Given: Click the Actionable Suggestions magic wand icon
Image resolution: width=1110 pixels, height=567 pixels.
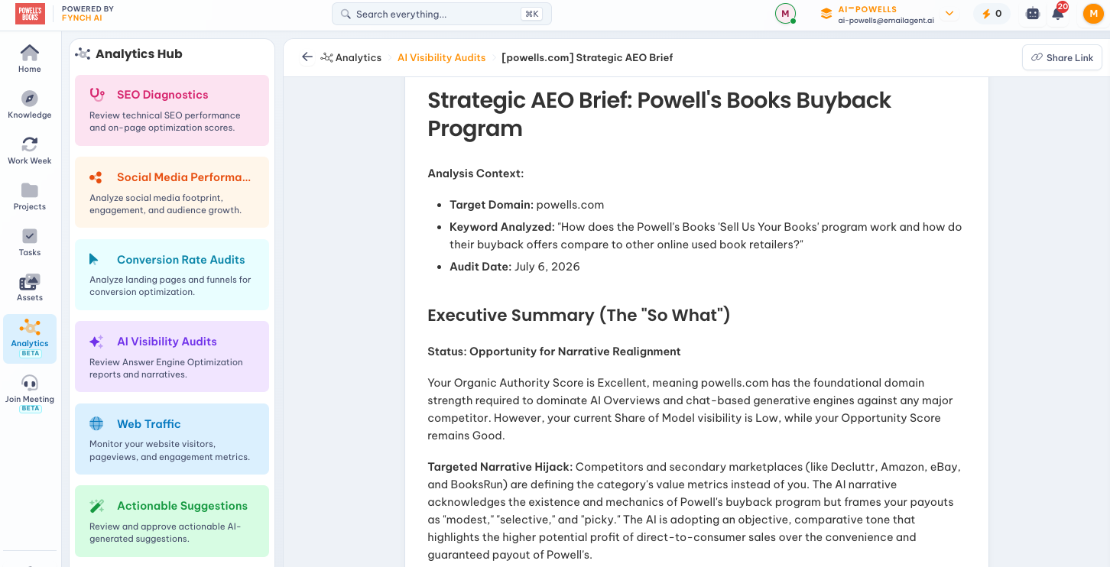Looking at the screenshot, I should click(97, 506).
